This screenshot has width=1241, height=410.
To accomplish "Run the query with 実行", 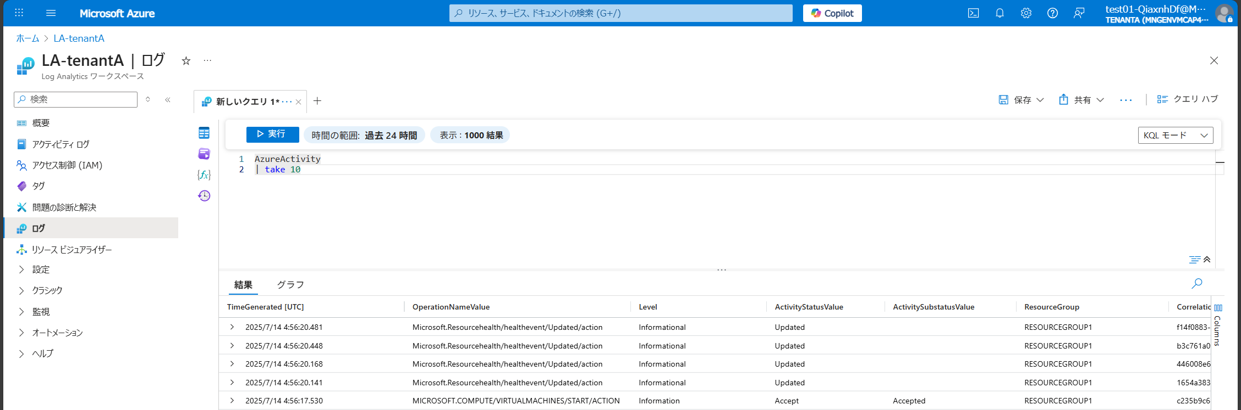I will [x=272, y=134].
